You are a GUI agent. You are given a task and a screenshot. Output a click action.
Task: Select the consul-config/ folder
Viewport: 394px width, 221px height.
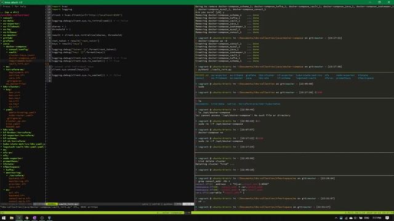click(18, 50)
